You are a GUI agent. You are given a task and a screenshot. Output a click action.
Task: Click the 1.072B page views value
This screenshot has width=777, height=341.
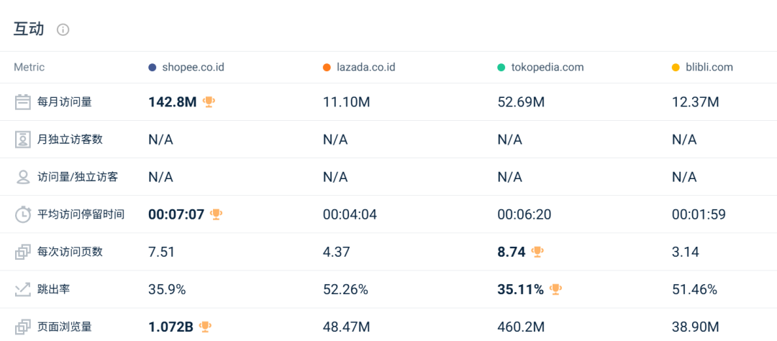pos(171,327)
